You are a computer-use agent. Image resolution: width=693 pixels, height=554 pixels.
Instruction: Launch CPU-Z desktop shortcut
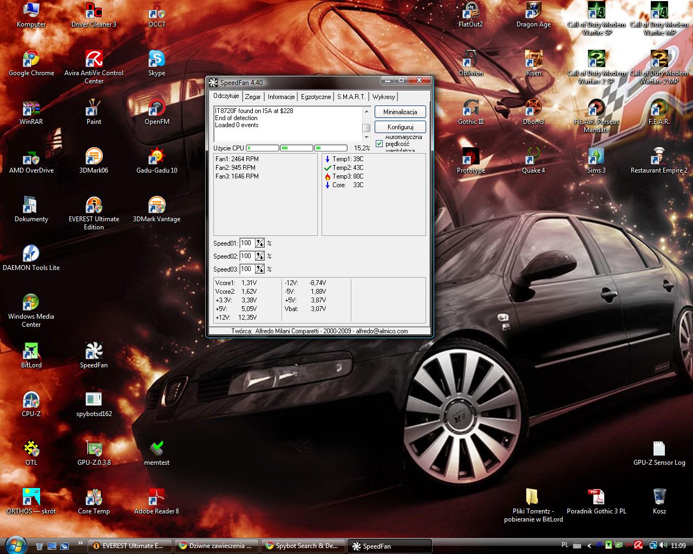click(31, 404)
